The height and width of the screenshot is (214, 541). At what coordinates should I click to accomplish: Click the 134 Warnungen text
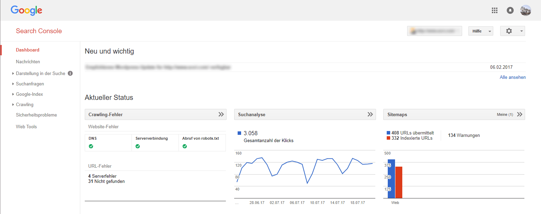(464, 136)
